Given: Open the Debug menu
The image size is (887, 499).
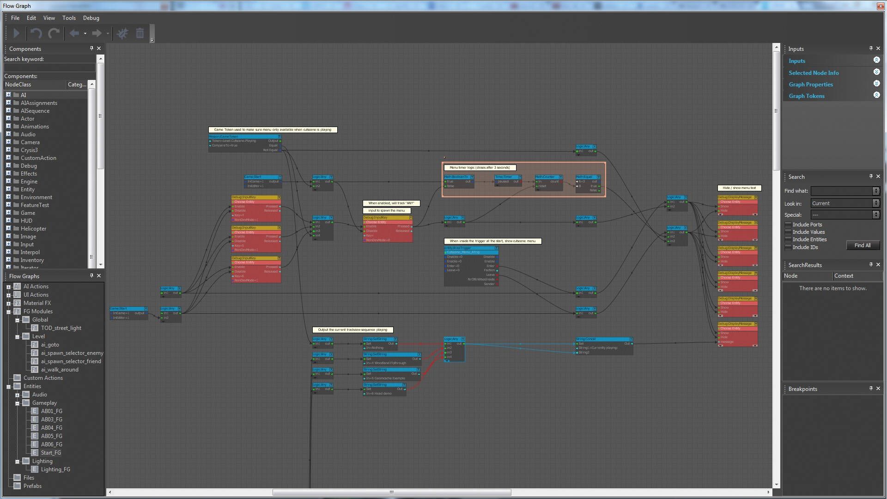Looking at the screenshot, I should 91,18.
